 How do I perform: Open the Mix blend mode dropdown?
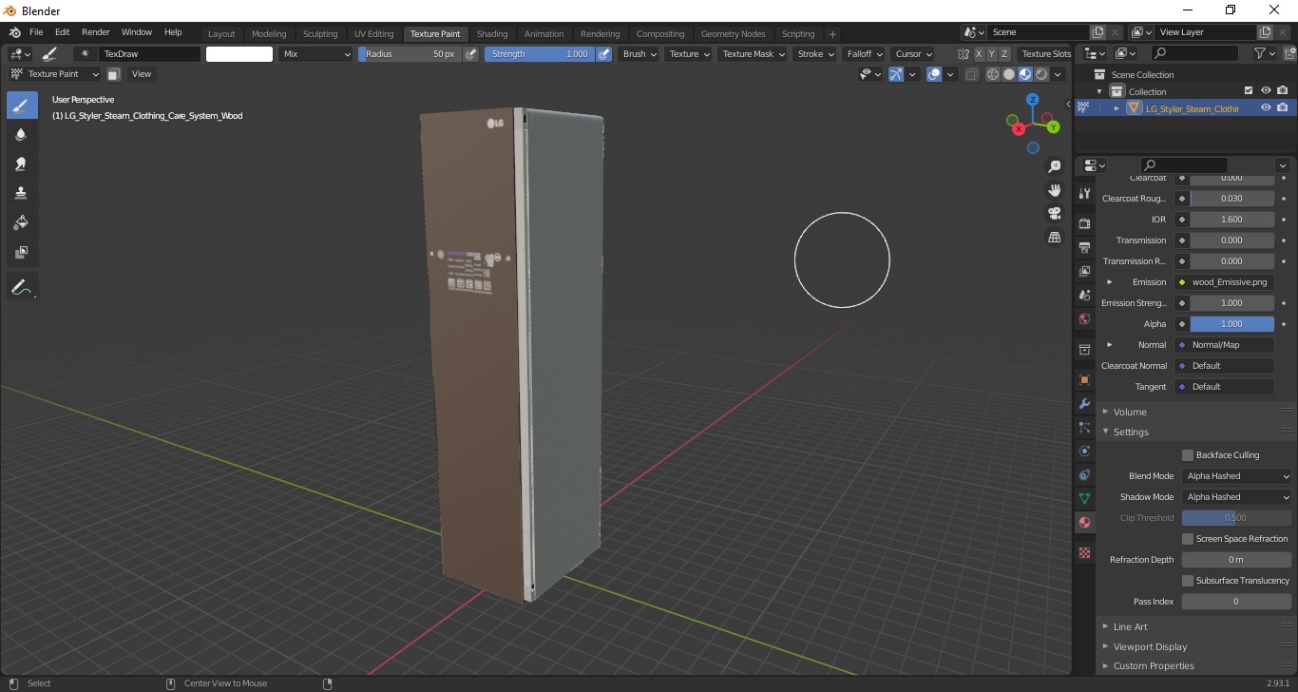(316, 54)
